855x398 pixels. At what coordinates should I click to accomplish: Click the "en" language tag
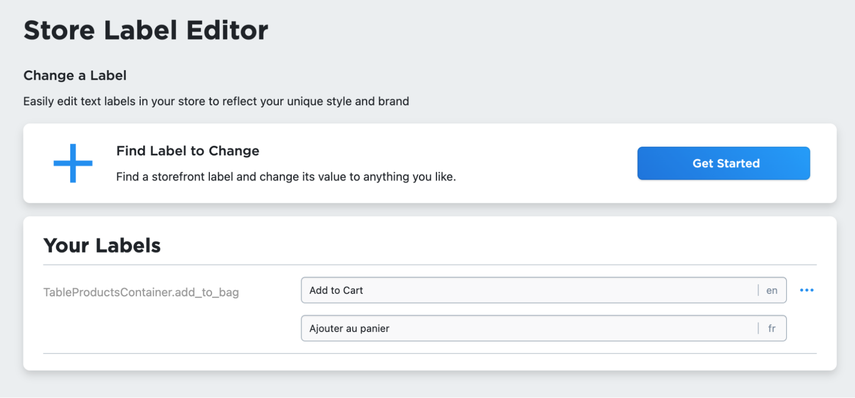[x=772, y=290]
